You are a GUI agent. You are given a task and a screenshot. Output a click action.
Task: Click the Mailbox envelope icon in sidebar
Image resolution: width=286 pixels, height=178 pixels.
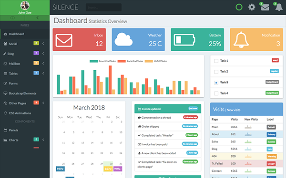pos(5,64)
